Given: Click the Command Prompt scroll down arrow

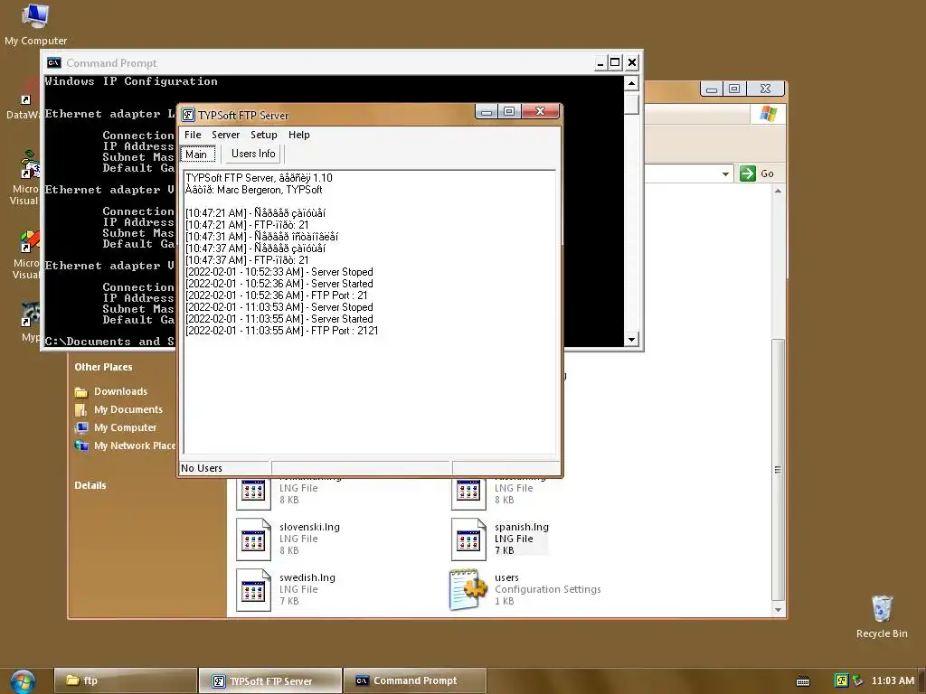Looking at the screenshot, I should tap(631, 340).
